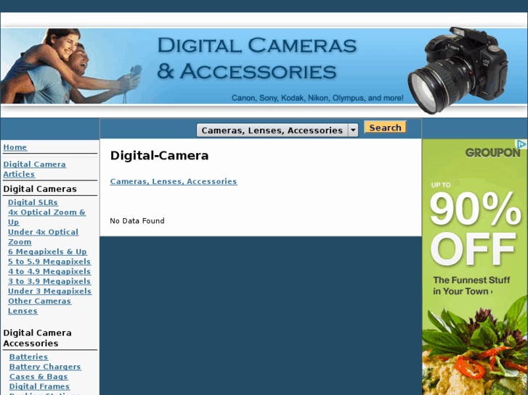Click The Funnest Stuff in Your Town text

[471, 286]
